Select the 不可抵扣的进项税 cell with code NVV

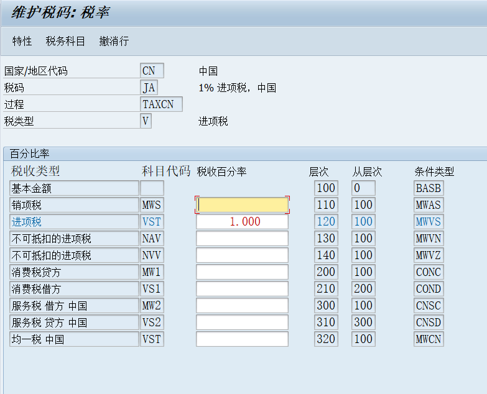[74, 255]
